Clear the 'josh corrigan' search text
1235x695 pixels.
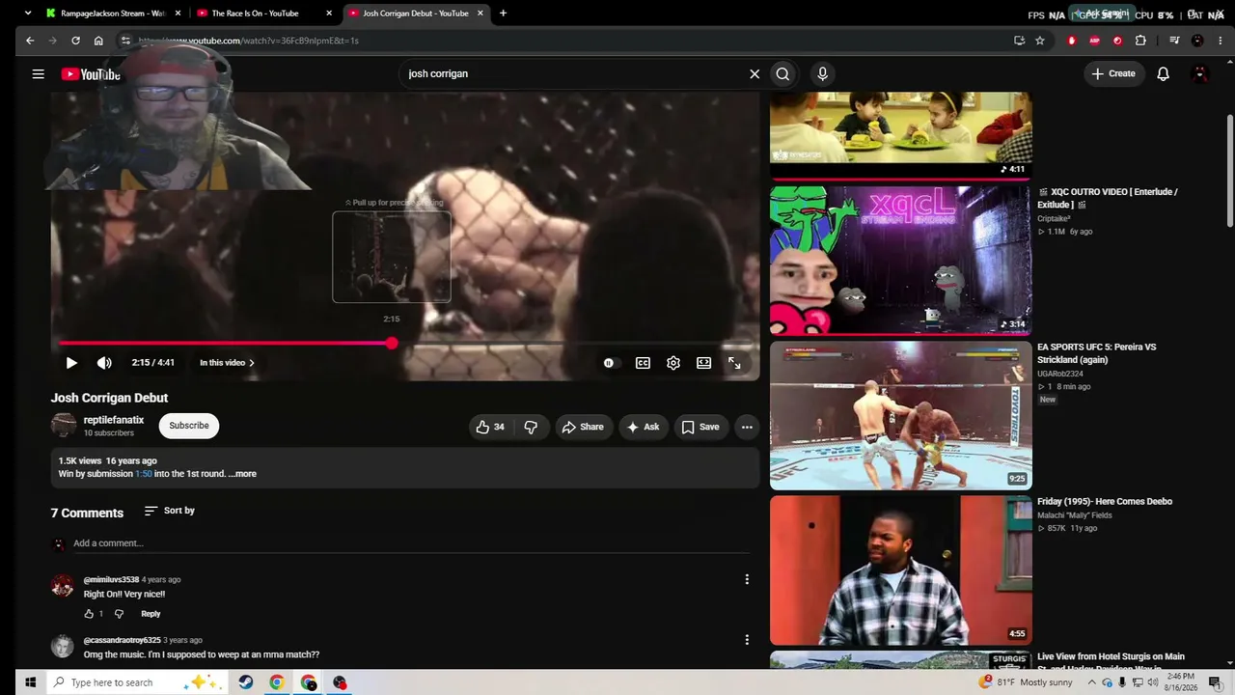pos(755,73)
